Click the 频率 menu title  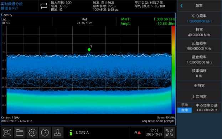199,6
